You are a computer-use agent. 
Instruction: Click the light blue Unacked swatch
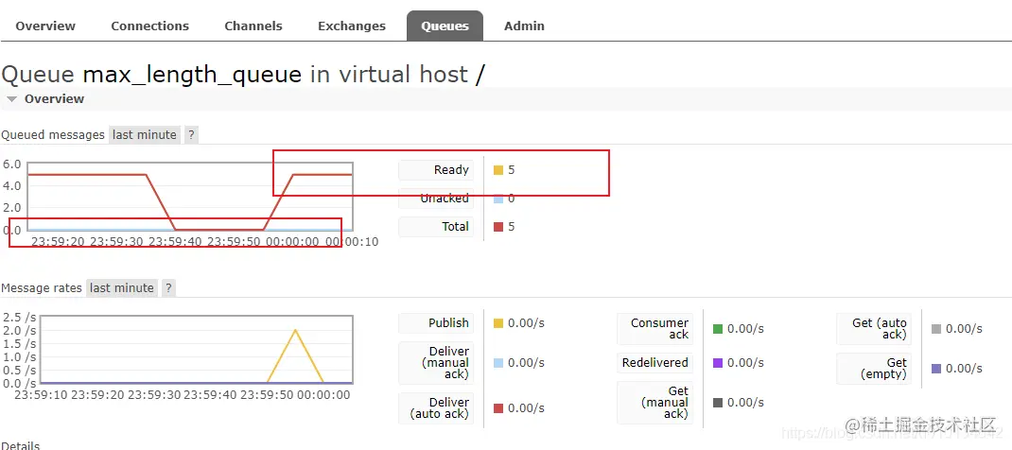click(x=498, y=199)
